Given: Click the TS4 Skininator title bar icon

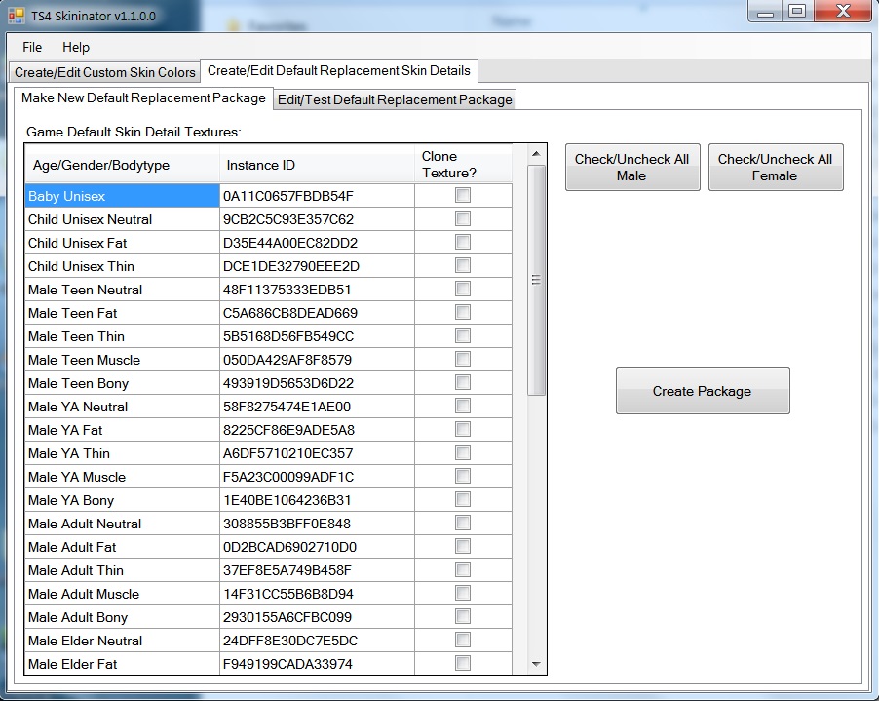Looking at the screenshot, I should 17,16.
